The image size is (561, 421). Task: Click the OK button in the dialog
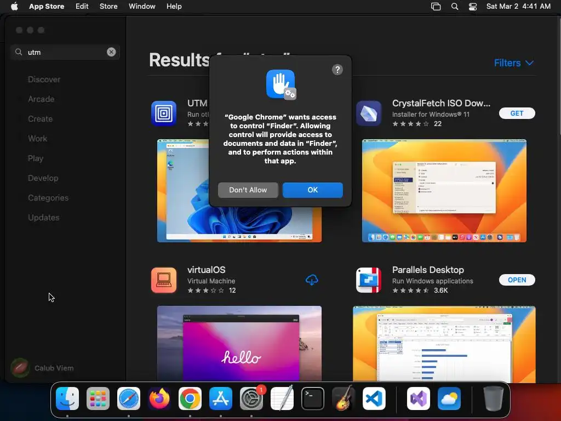point(312,190)
